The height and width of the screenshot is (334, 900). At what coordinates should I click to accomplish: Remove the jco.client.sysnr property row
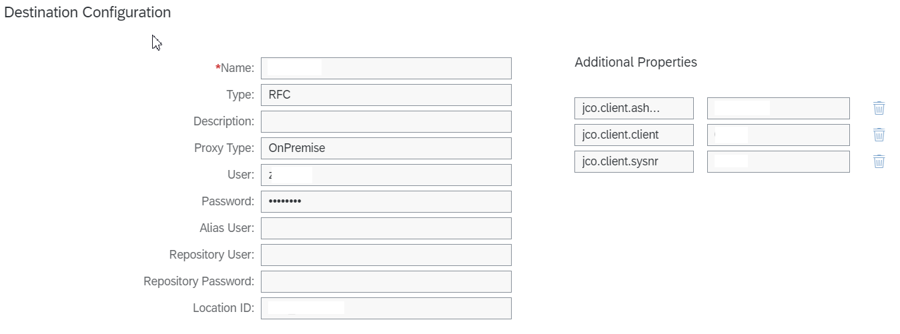click(x=879, y=161)
